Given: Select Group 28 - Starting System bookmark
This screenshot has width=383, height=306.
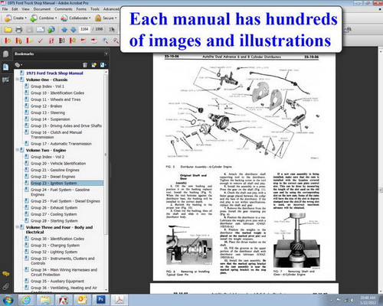Looking at the screenshot, I should pyautogui.click(x=54, y=221).
